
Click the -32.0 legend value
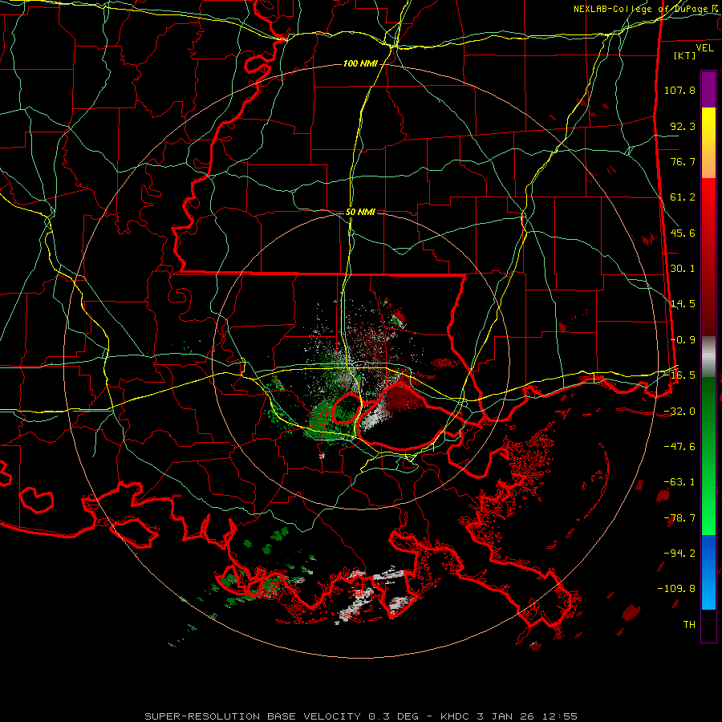(679, 412)
